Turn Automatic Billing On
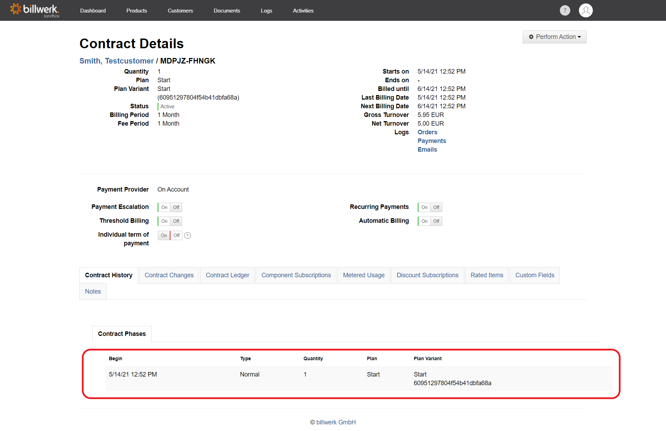666x431 pixels. [424, 221]
